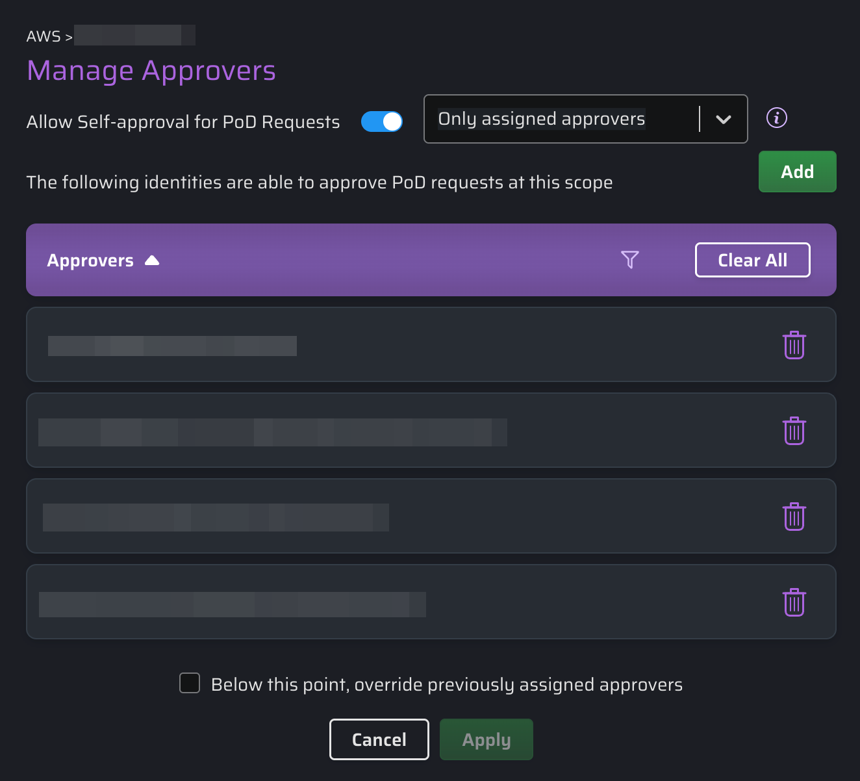Click the info icon beside the approvers dropdown

tap(776, 118)
